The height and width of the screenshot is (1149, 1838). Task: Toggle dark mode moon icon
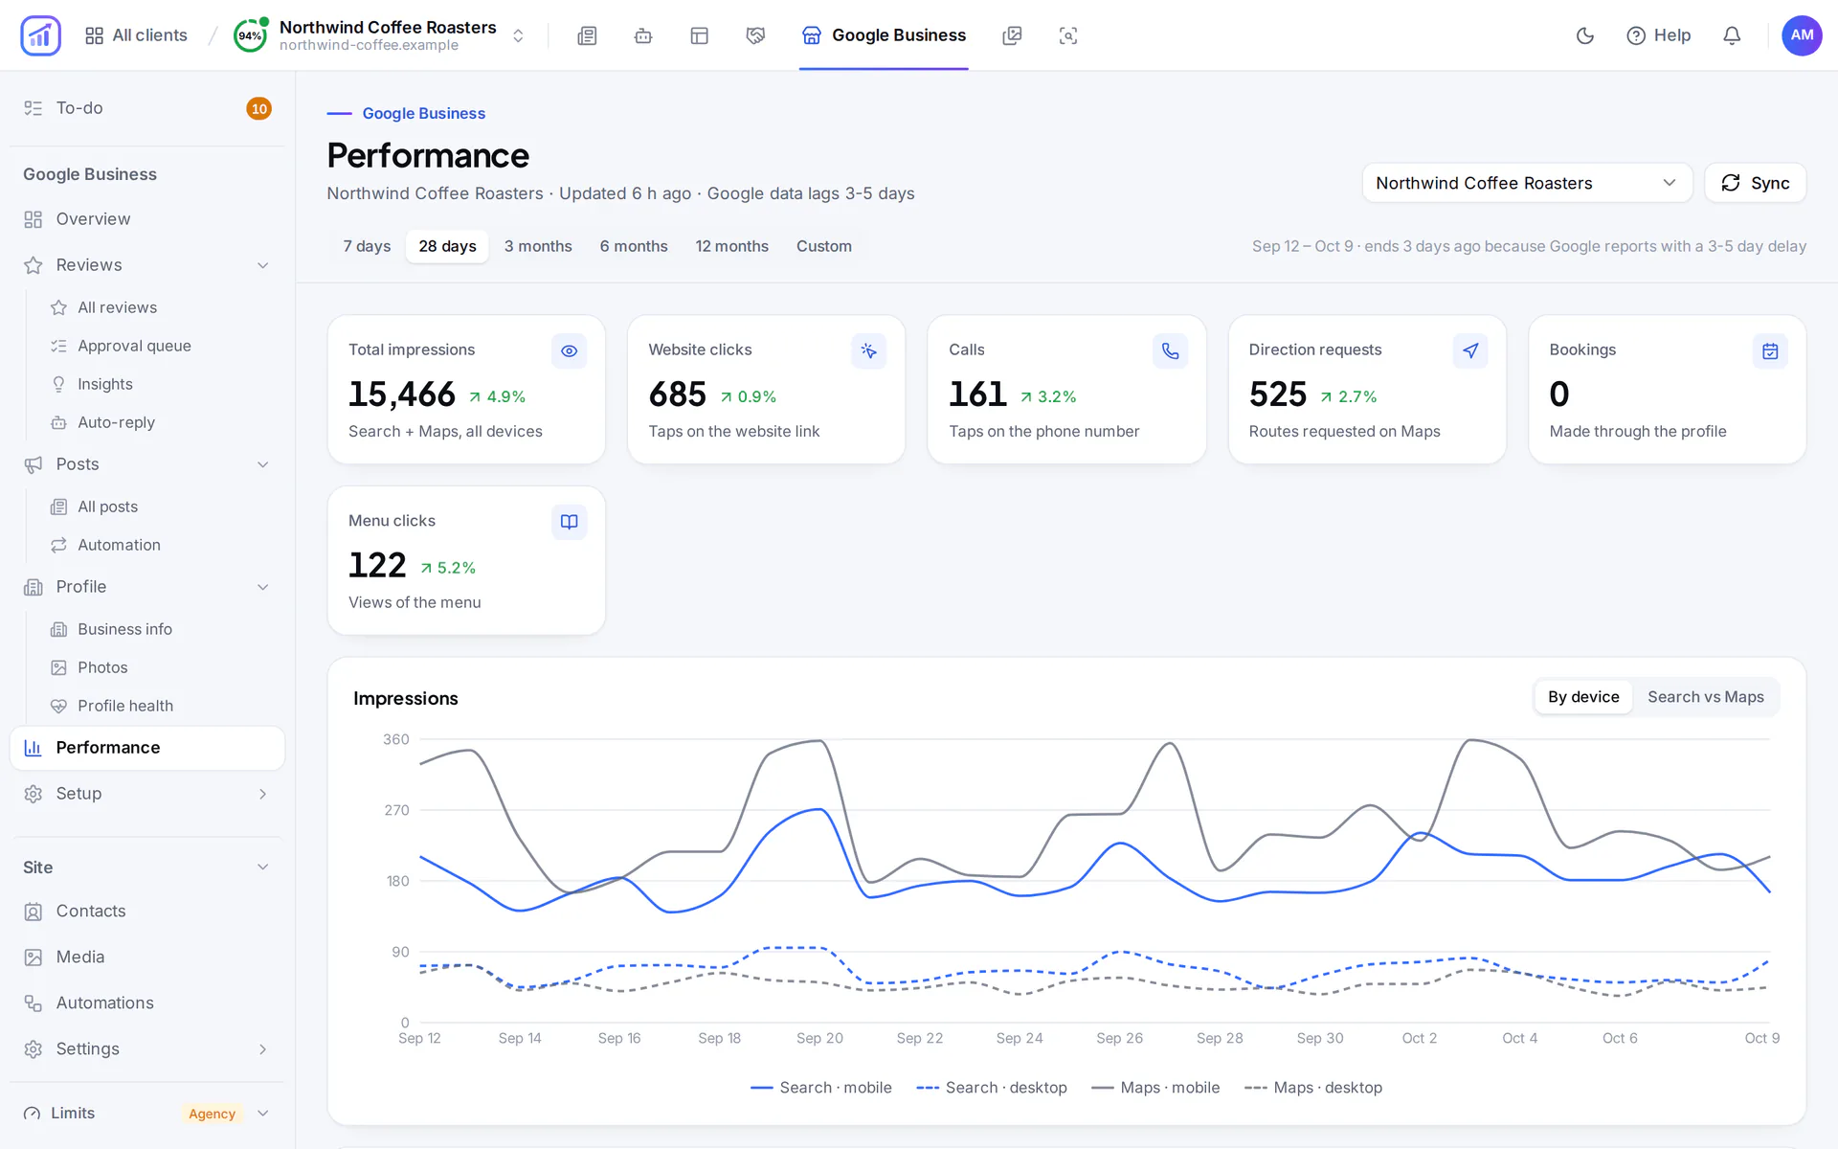(x=1585, y=35)
